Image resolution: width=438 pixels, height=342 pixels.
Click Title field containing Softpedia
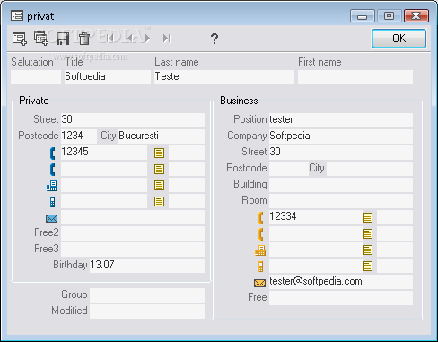pos(108,77)
